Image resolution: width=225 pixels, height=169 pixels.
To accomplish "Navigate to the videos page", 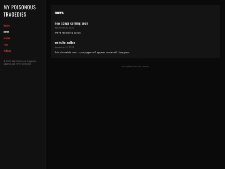I will click(x=7, y=51).
